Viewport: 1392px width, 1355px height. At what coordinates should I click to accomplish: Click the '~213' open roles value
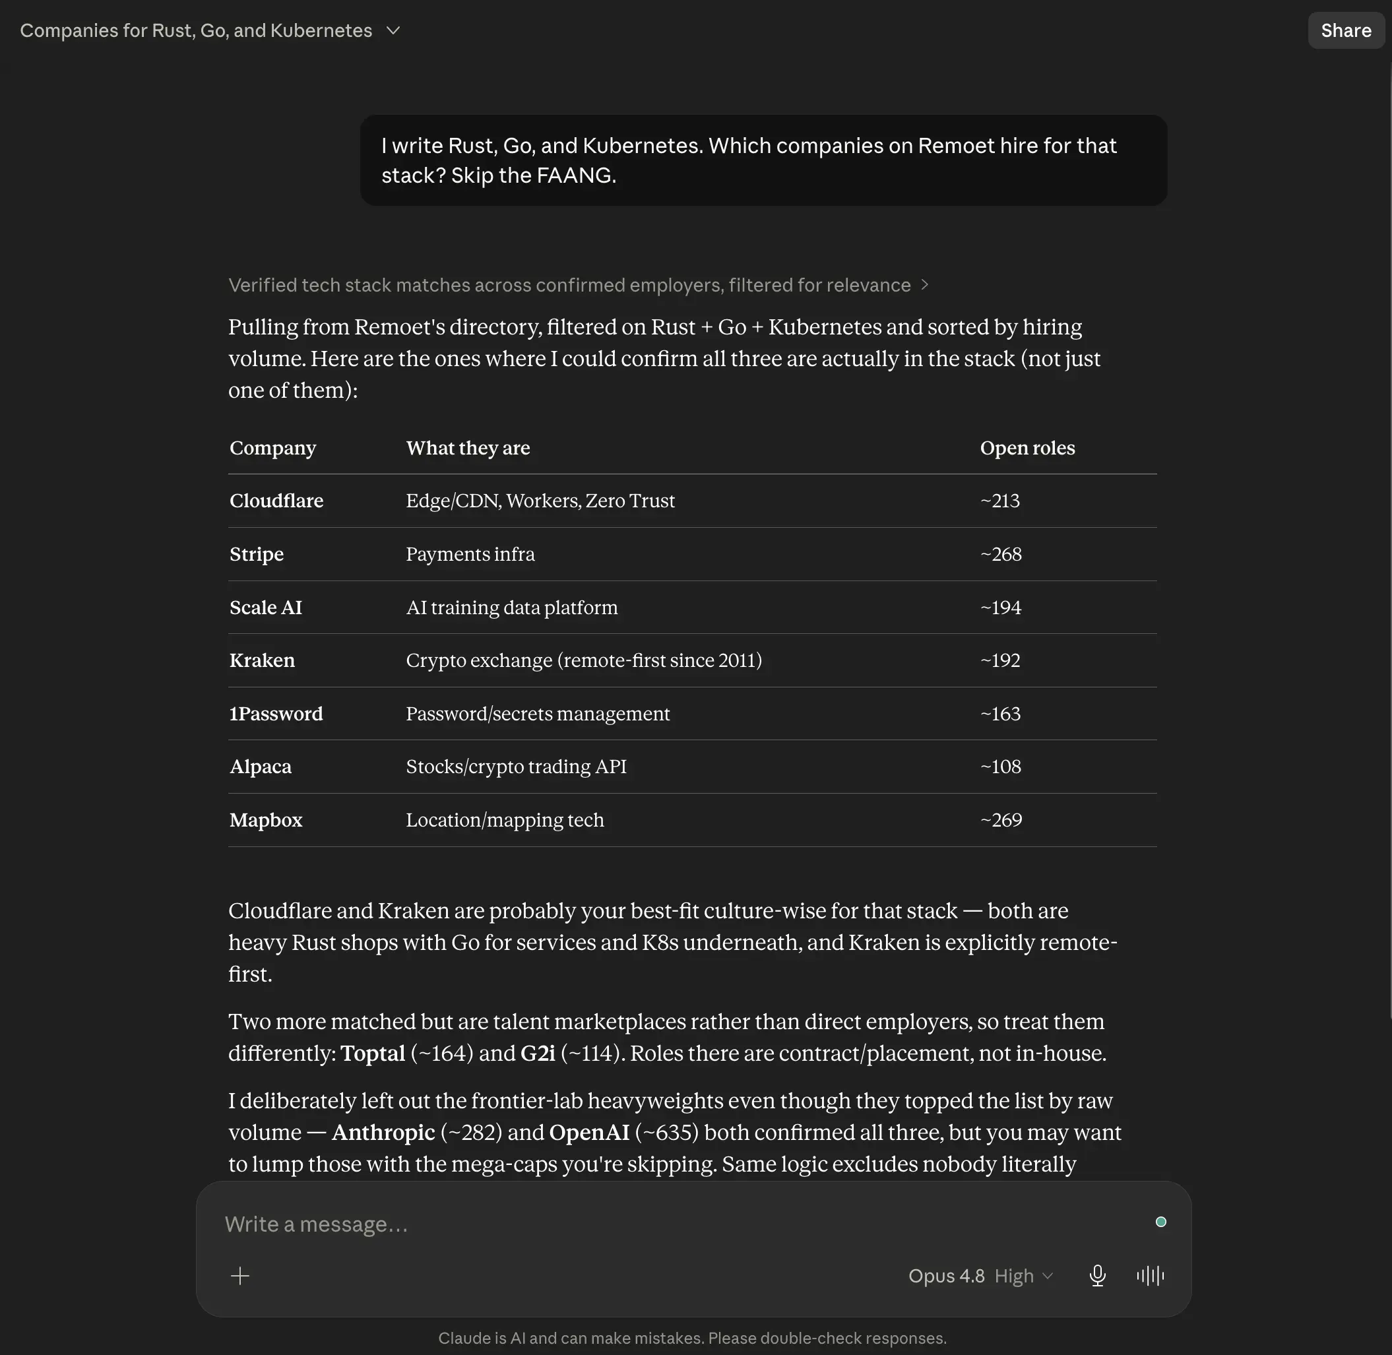point(1000,500)
